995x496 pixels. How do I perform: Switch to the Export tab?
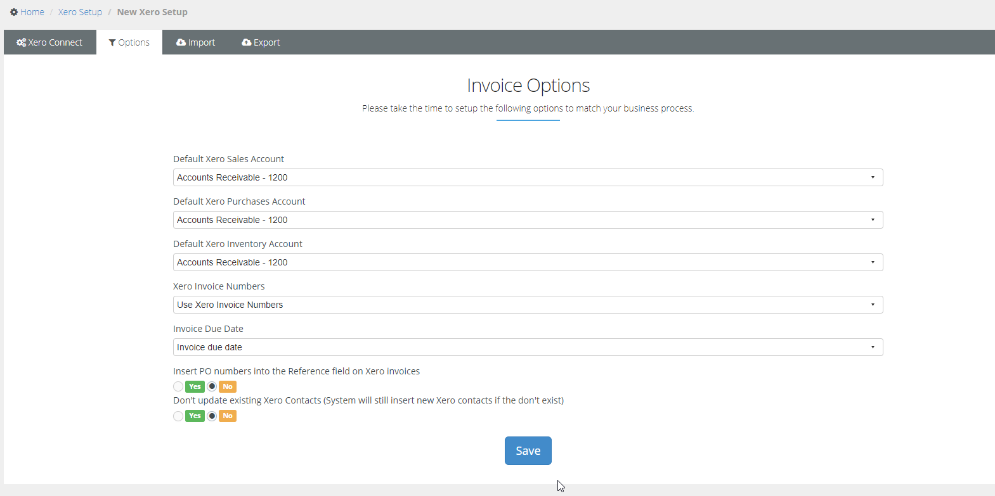[x=261, y=42]
